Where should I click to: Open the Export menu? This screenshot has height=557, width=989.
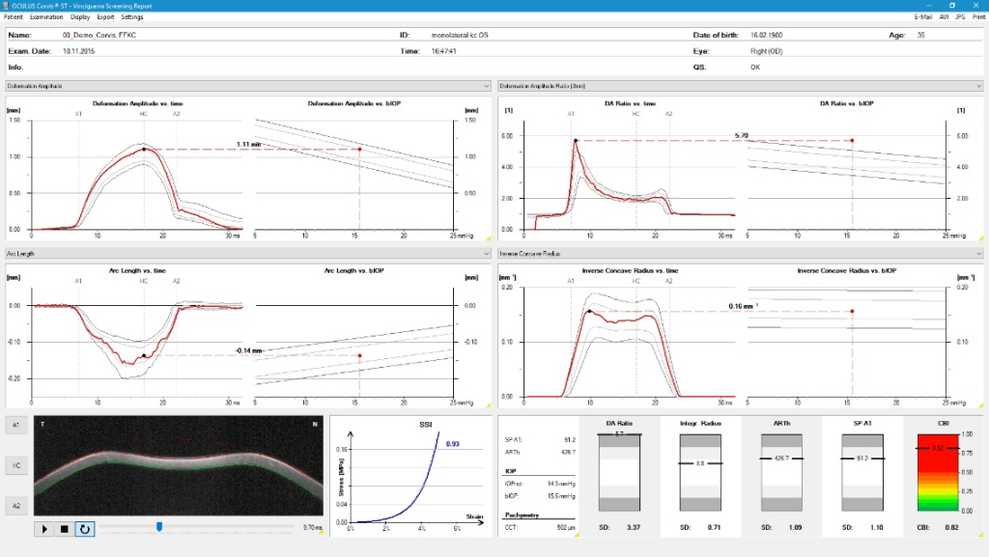pyautogui.click(x=107, y=17)
